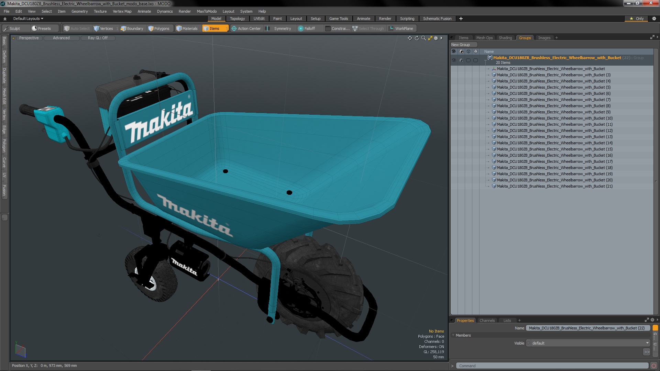Click the viewport rotate icon
The width and height of the screenshot is (660, 371).
417,38
